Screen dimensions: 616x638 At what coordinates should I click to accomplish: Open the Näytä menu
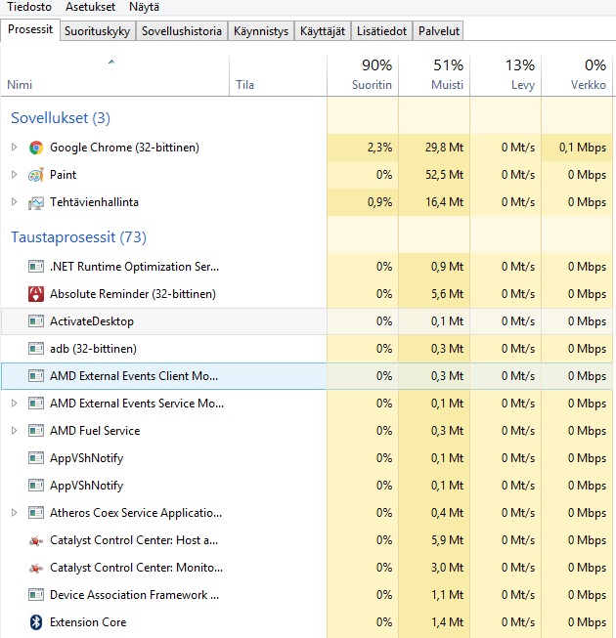tap(144, 7)
